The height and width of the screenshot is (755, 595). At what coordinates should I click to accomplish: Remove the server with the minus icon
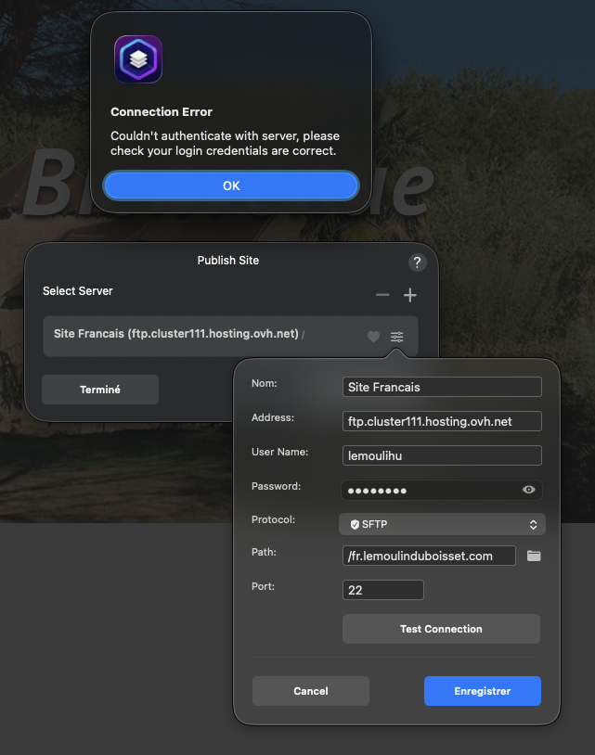tap(382, 295)
